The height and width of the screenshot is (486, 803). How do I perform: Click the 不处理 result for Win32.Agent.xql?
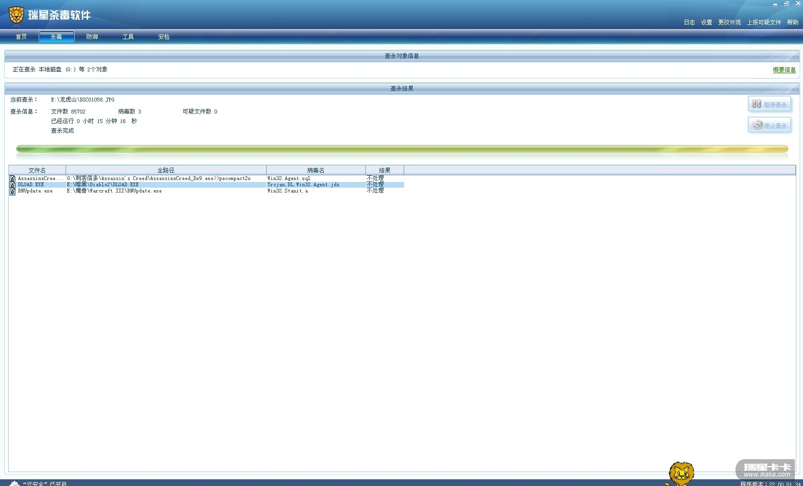[375, 178]
